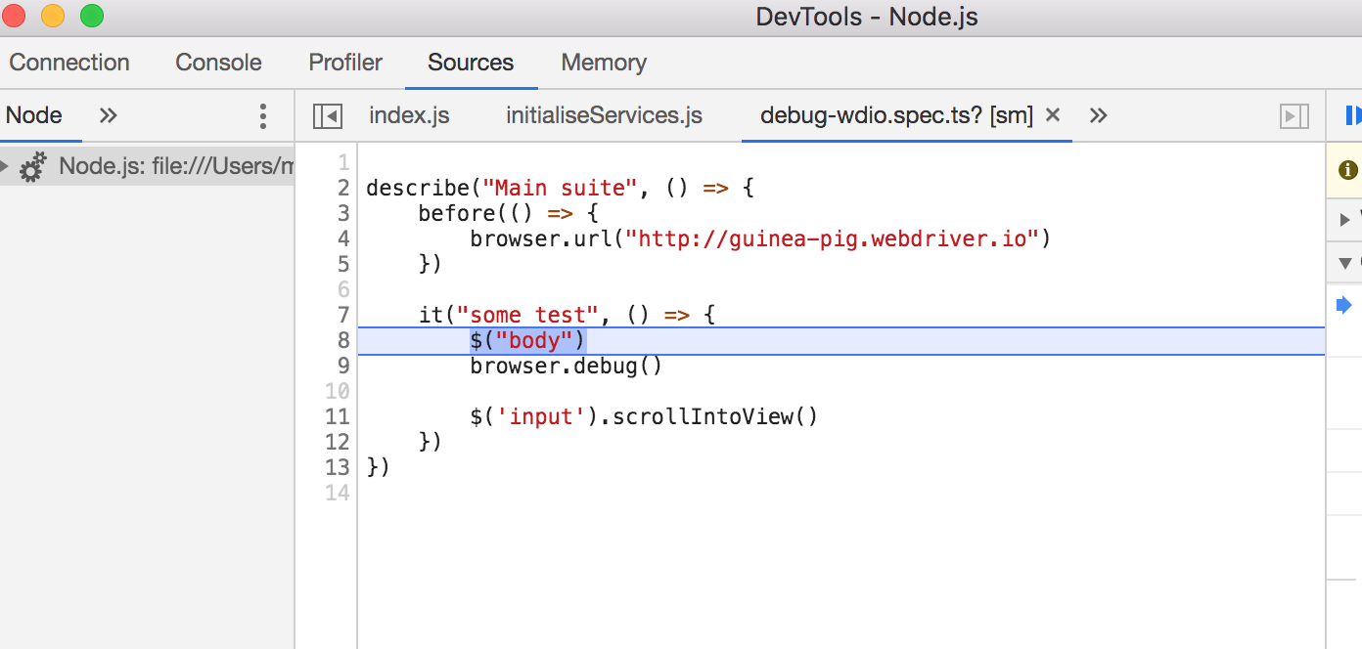This screenshot has height=649, width=1362.
Task: Click the blue current call frame arrow
Action: coord(1344,305)
